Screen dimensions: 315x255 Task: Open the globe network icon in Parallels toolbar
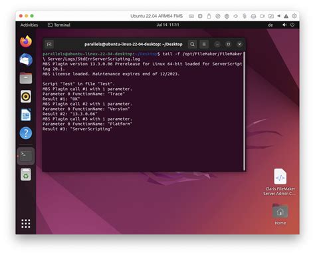click(x=227, y=16)
